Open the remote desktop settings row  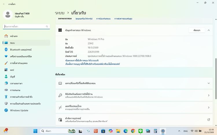pyautogui.click(x=133, y=107)
